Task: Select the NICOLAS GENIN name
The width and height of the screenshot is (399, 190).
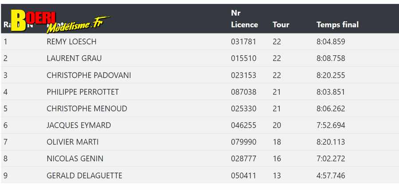Action: point(75,159)
